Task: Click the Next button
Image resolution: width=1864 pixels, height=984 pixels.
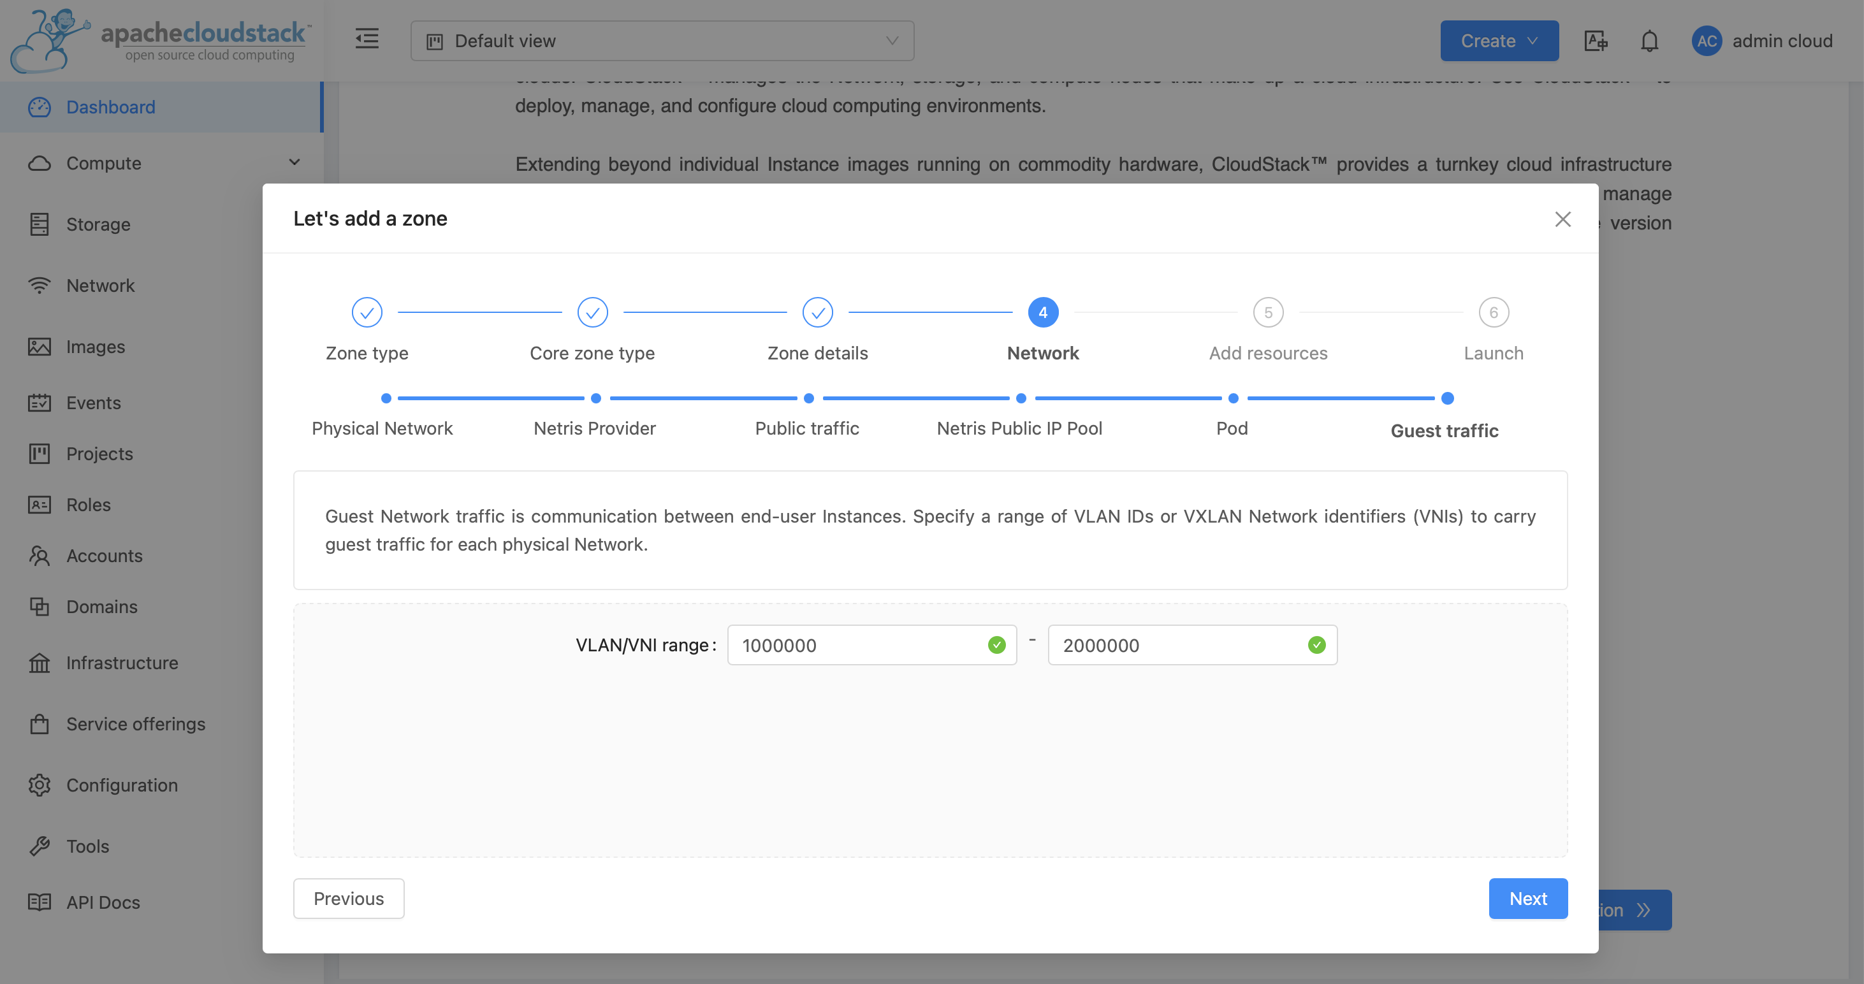Action: click(x=1527, y=898)
